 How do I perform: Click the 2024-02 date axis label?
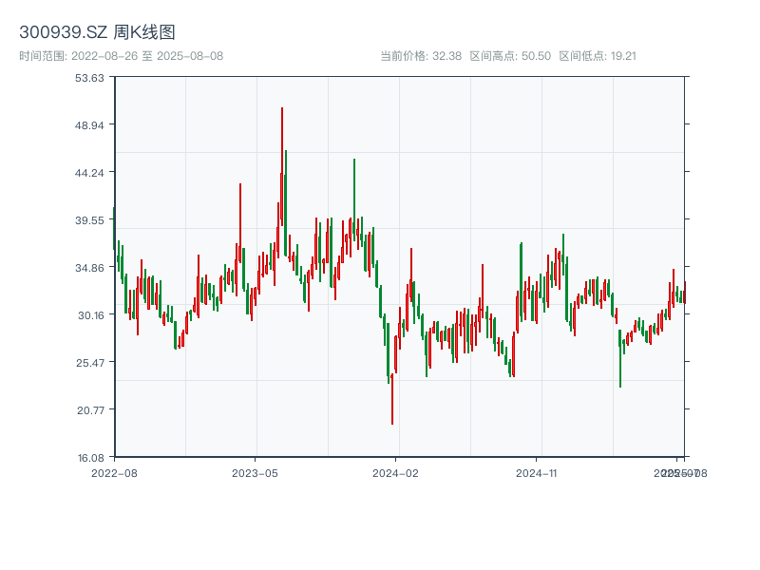[x=396, y=472]
